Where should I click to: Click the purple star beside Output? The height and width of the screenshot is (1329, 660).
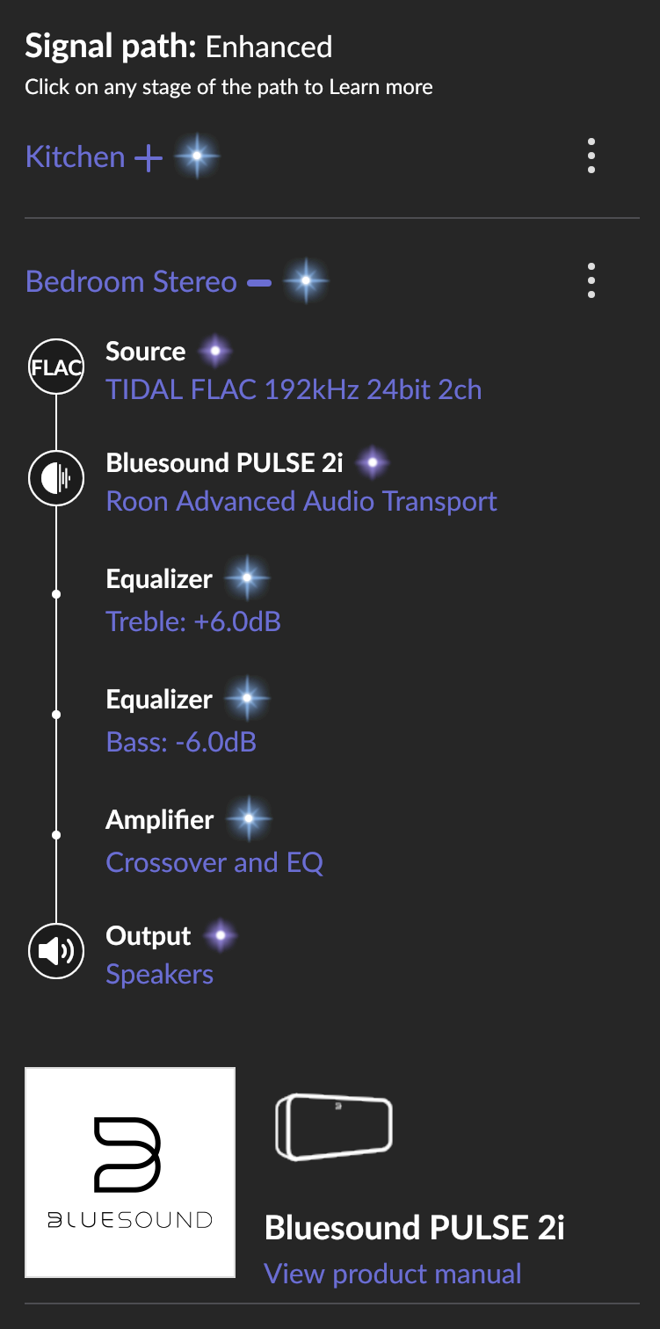(x=220, y=936)
